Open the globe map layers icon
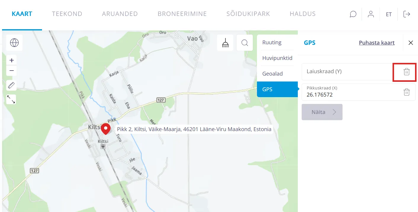 [x=14, y=43]
